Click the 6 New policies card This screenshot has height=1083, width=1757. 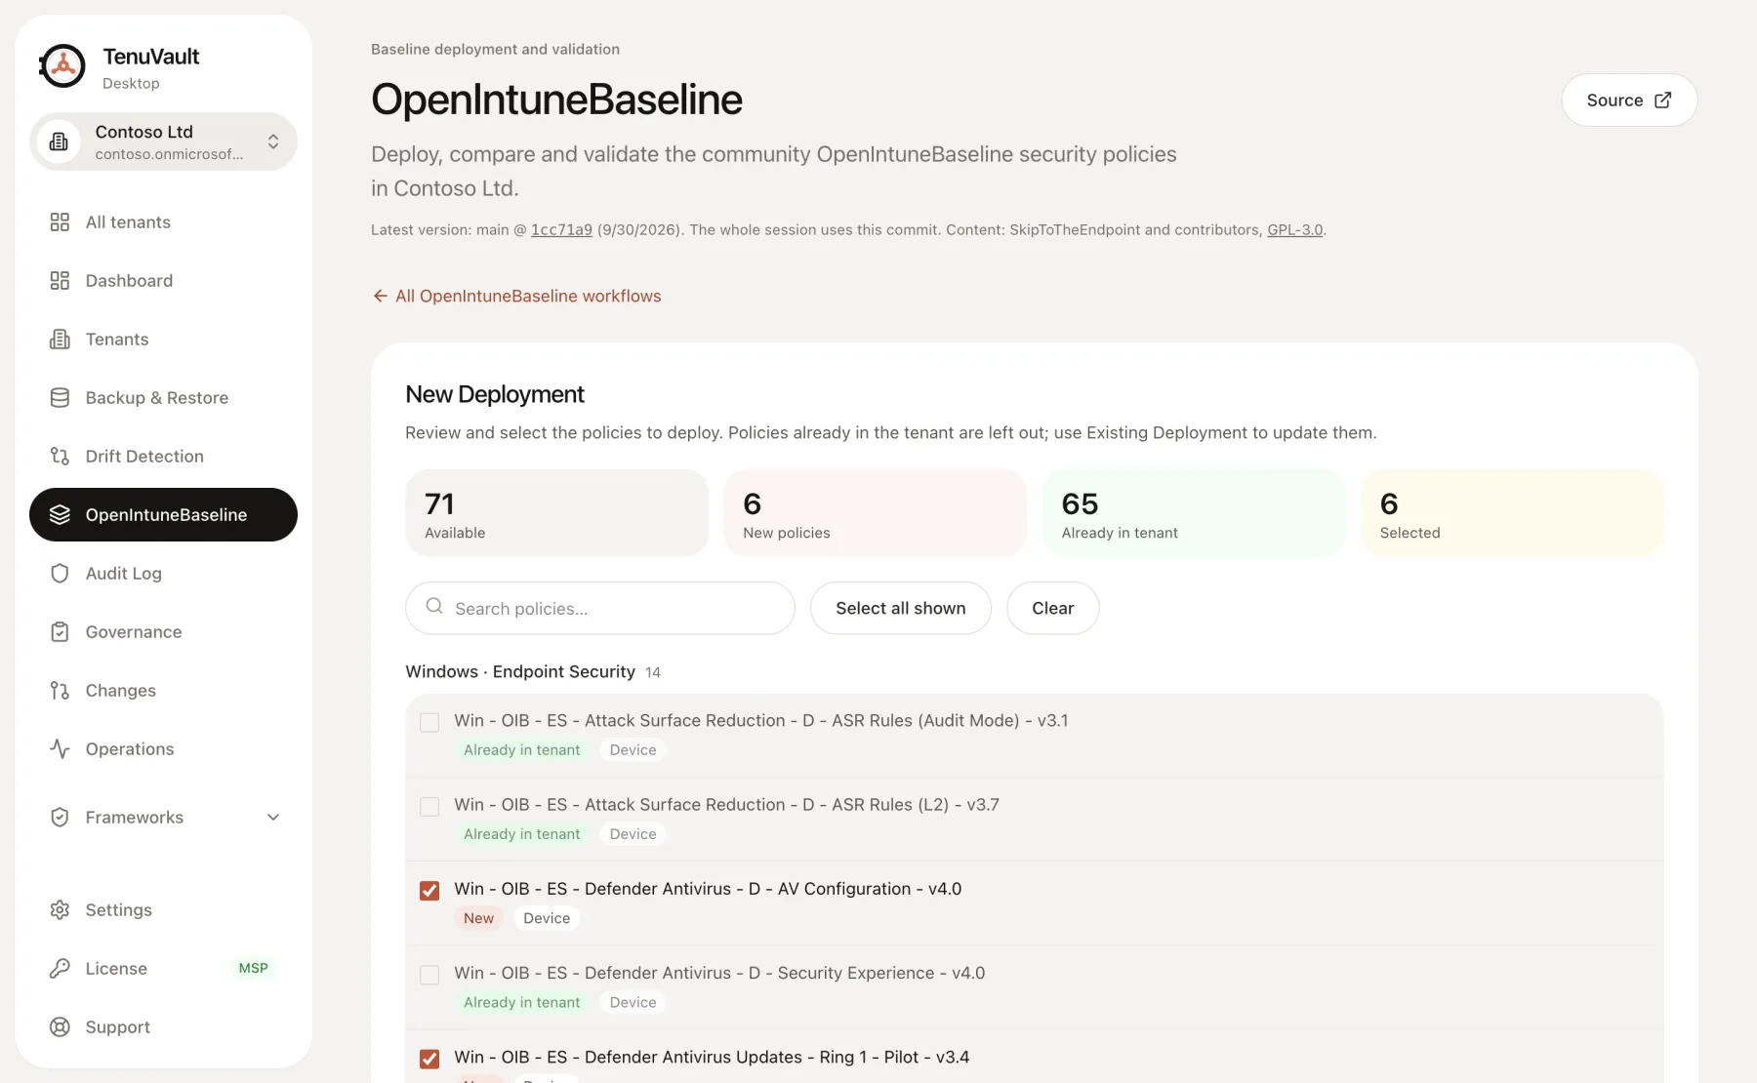point(875,513)
